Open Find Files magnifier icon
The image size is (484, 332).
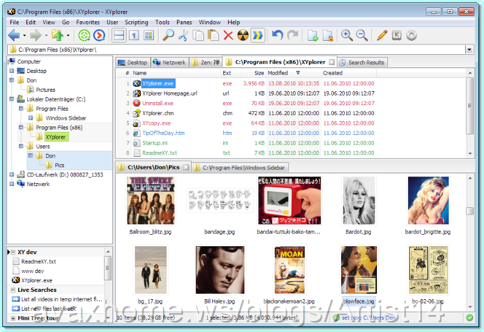click(x=168, y=35)
